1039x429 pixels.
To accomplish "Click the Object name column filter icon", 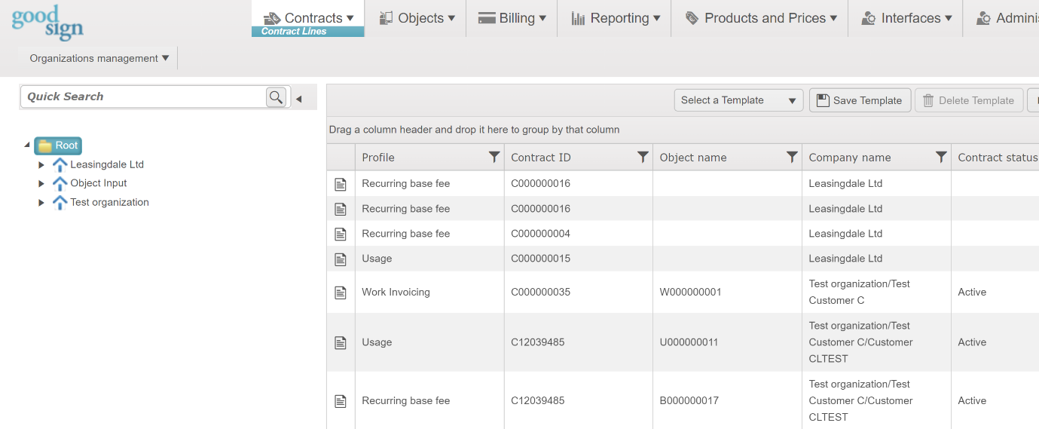I will (792, 157).
